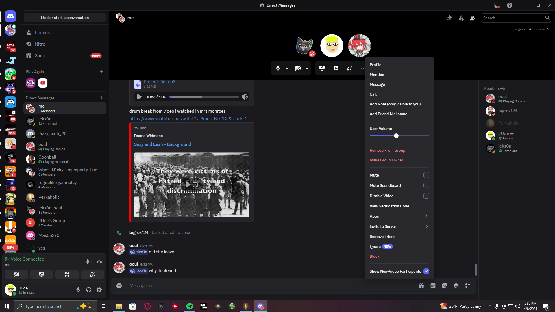555x312 pixels.
Task: Click Find or start a conversation
Action: point(65,18)
